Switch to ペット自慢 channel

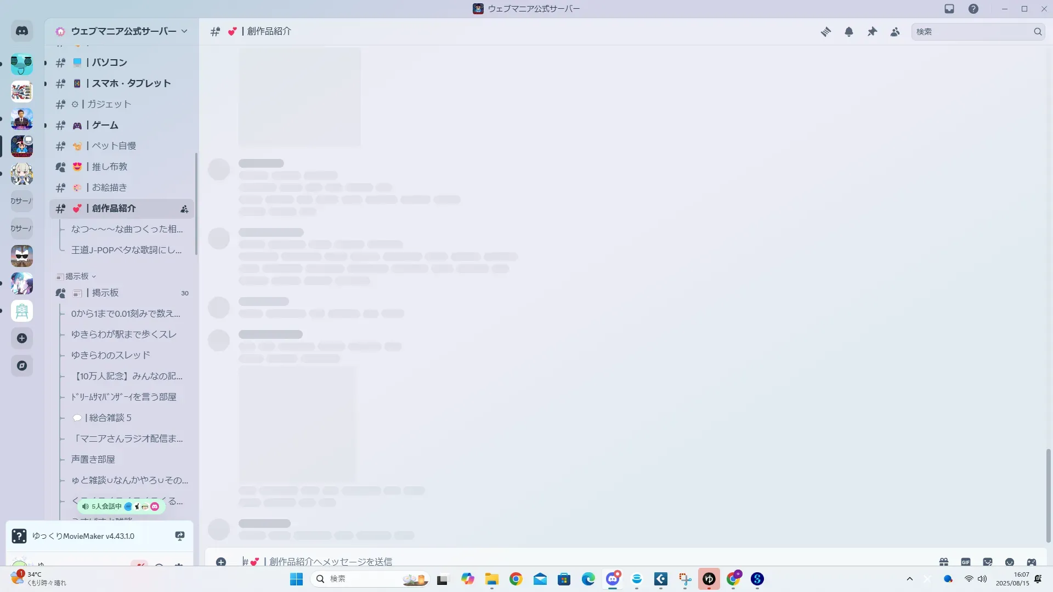tap(114, 146)
